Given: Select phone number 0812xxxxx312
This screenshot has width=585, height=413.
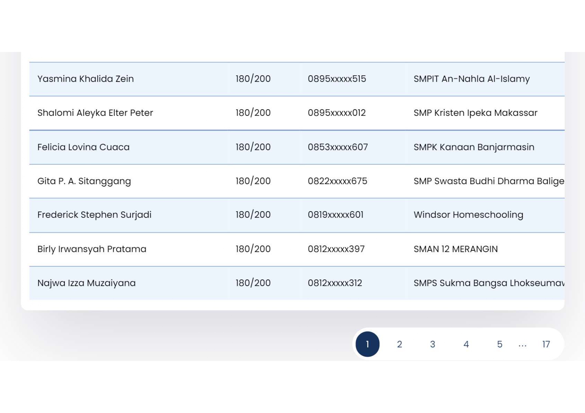Looking at the screenshot, I should click(335, 283).
